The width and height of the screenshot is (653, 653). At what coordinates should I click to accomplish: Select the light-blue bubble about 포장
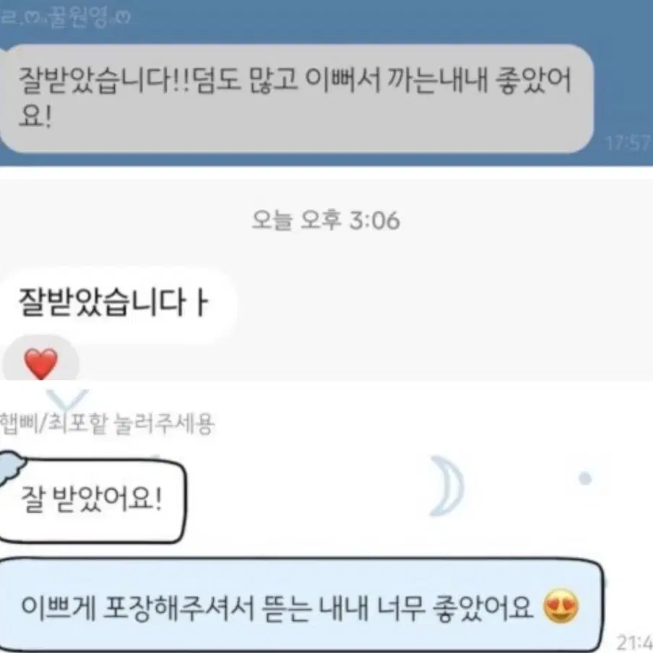click(300, 605)
